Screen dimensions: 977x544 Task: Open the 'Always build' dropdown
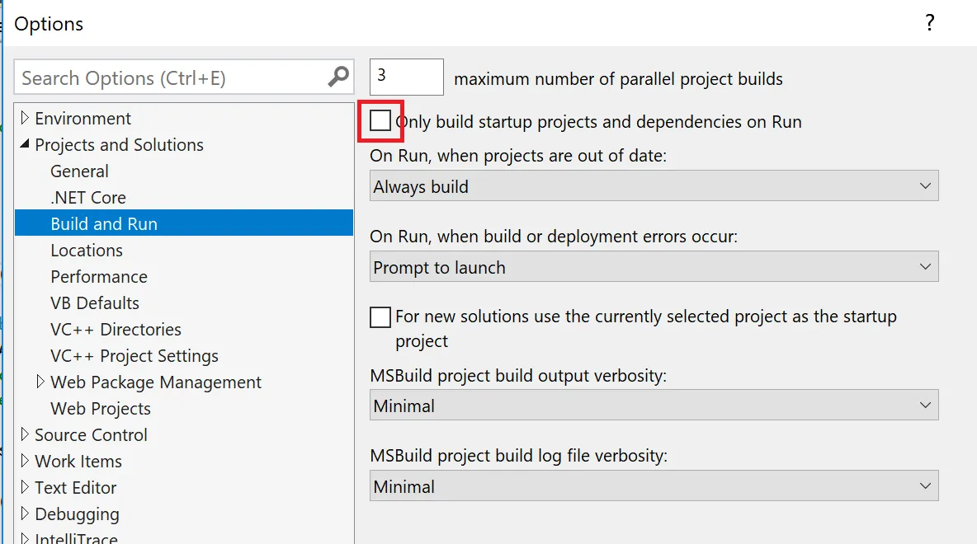(654, 186)
